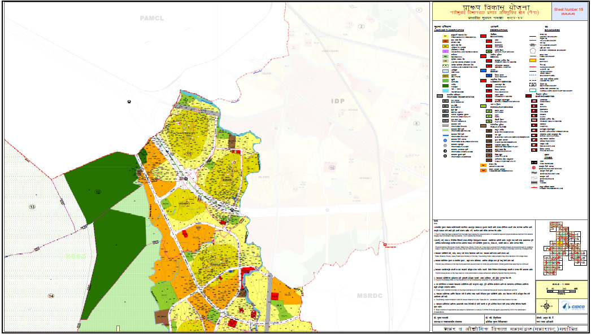
Task: Click the CIDCO logo
Action: [573, 306]
